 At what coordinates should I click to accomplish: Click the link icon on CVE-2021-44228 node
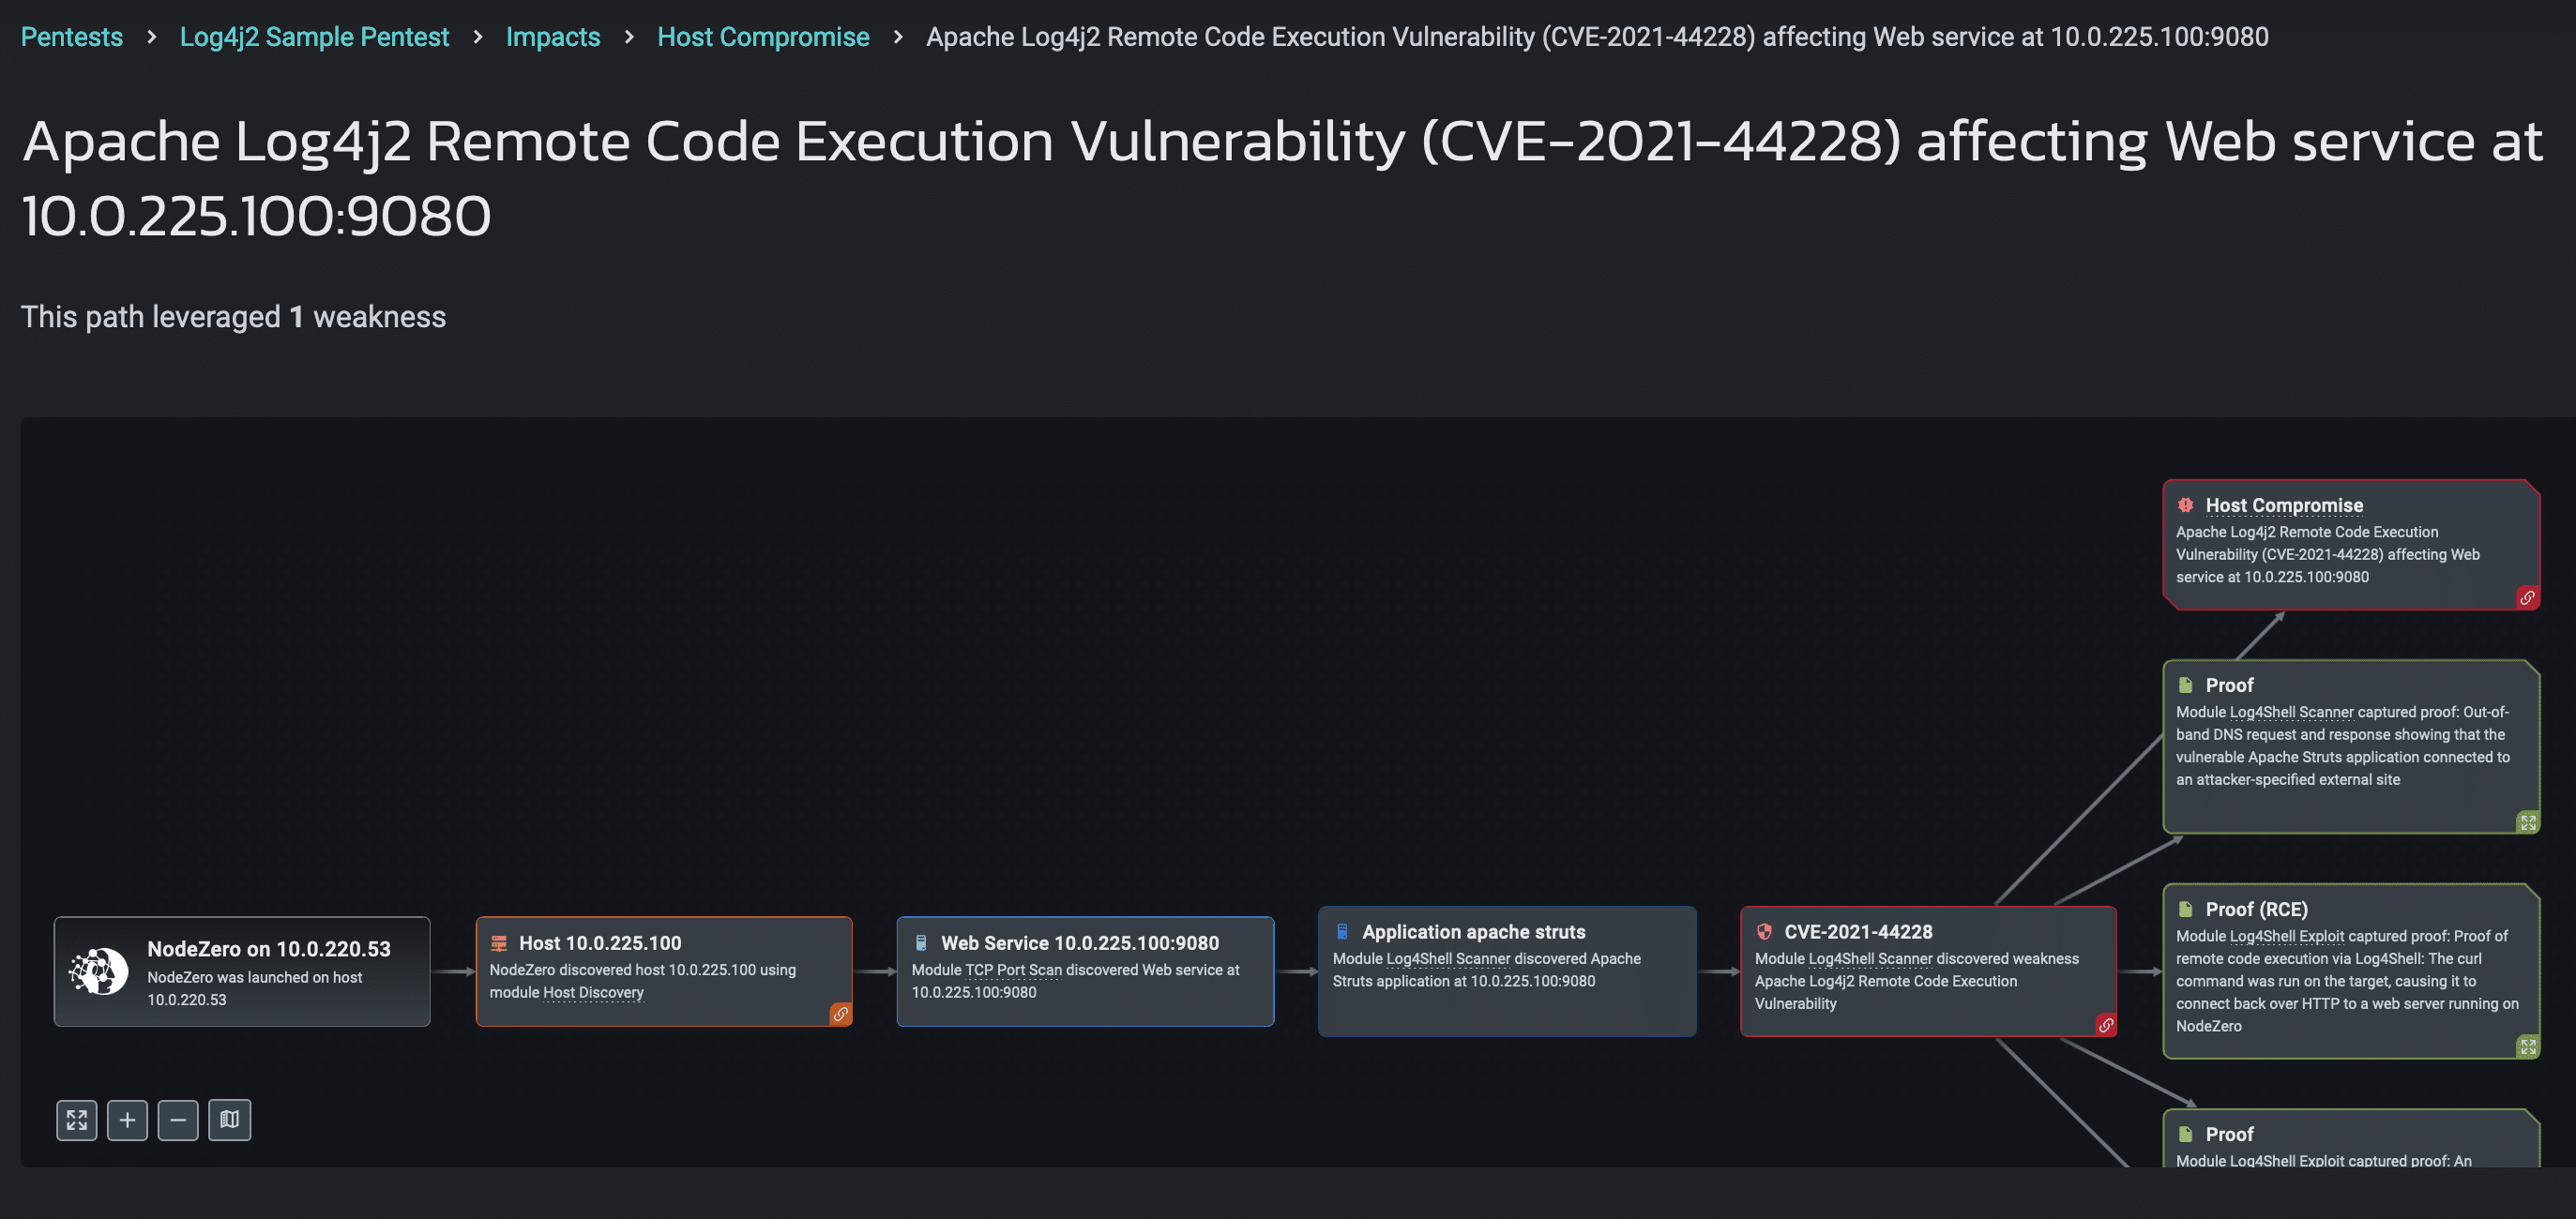pyautogui.click(x=2106, y=1024)
